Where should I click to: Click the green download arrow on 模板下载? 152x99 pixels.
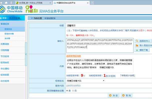click(x=137, y=50)
